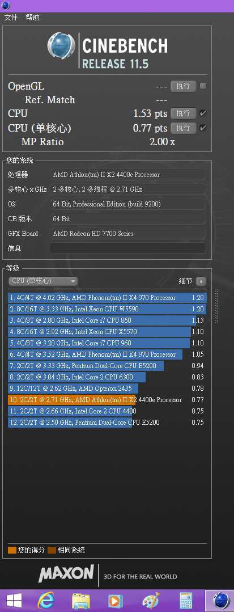Click the empty 信息 input field
This screenshot has width=234, height=612.
128,248
